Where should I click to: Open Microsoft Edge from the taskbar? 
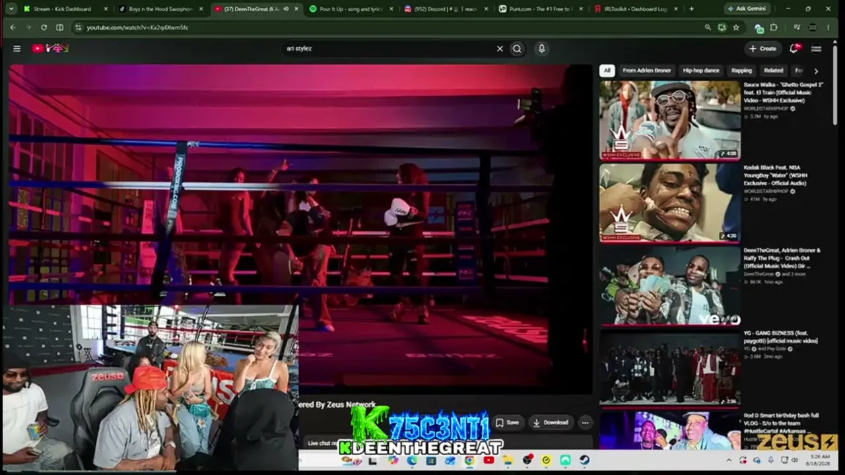point(411,460)
